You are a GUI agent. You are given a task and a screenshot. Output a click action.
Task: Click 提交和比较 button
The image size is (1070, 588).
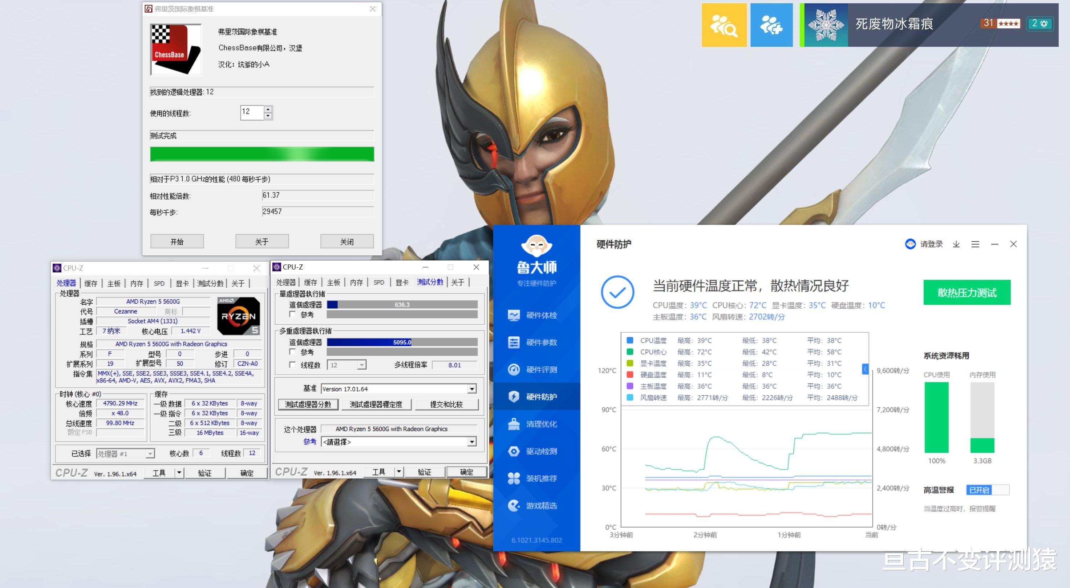click(x=446, y=404)
